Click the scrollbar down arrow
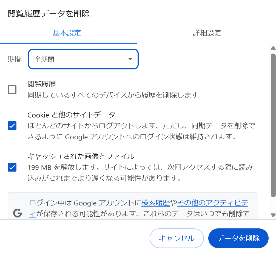Viewport: 276px width, 256px height. tap(273, 215)
